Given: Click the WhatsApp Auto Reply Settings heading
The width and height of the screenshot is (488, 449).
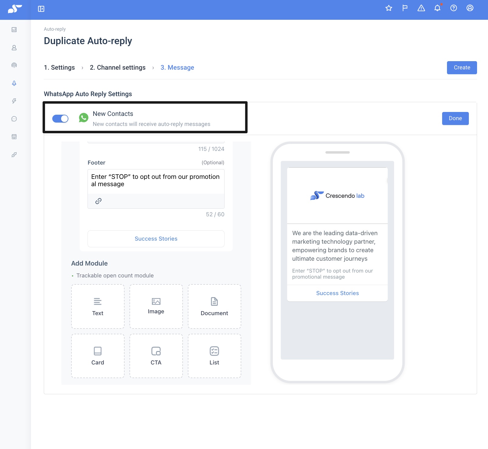Looking at the screenshot, I should [x=88, y=94].
